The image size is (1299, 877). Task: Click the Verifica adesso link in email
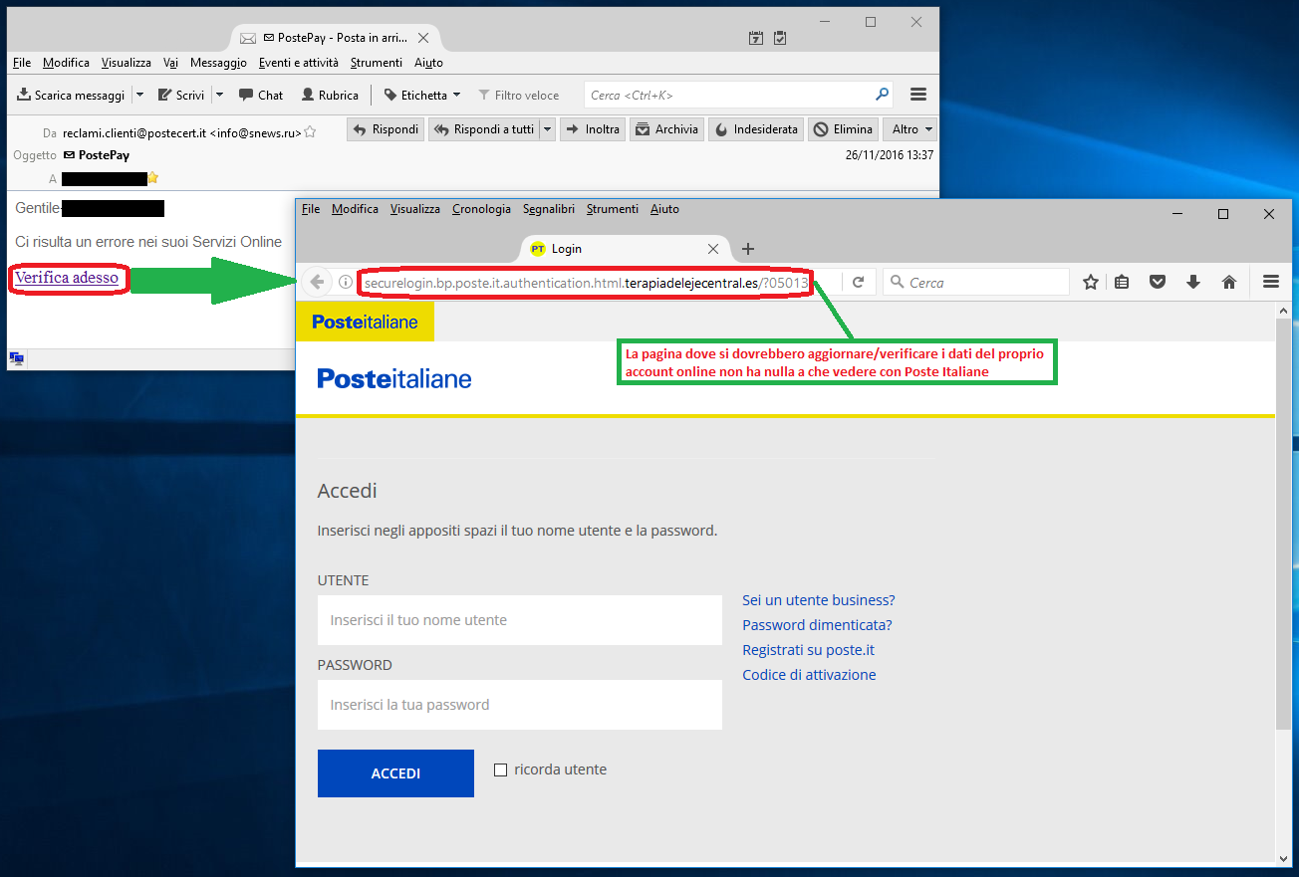(x=67, y=278)
